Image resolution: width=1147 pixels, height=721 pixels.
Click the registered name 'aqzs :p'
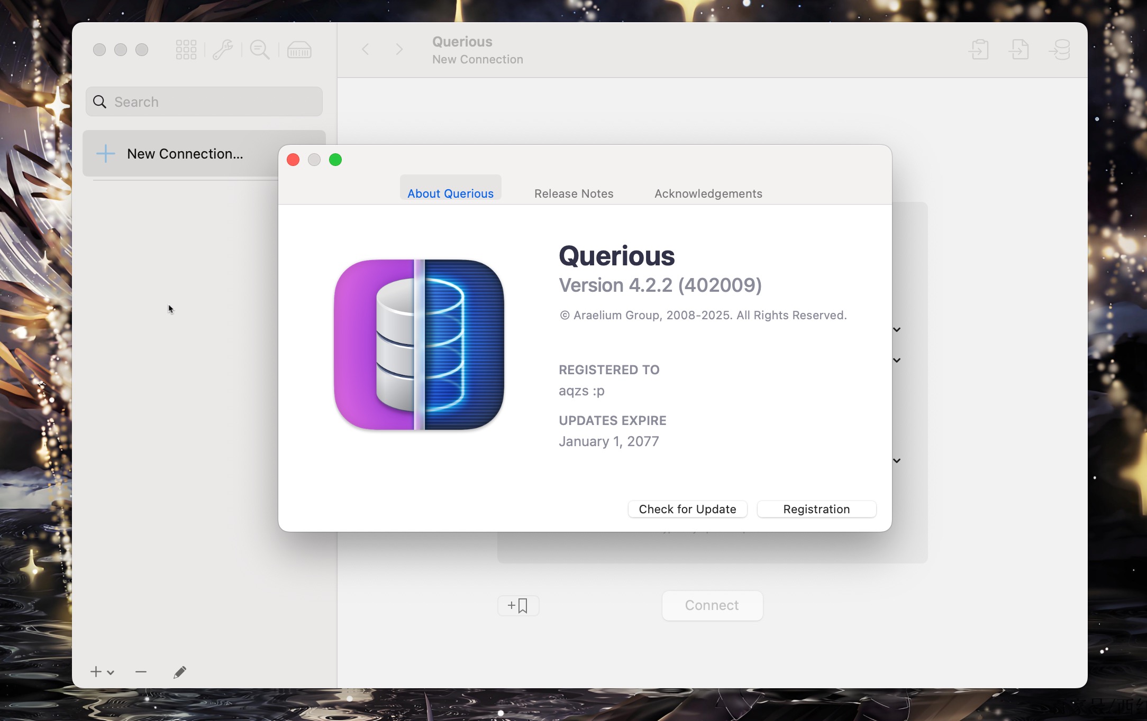[581, 391]
